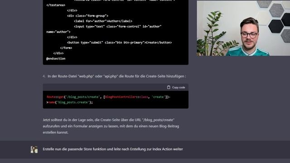The height and width of the screenshot is (163, 290).
Task: Click the '<button type="submit"' code line
Action: pyautogui.click(x=119, y=43)
